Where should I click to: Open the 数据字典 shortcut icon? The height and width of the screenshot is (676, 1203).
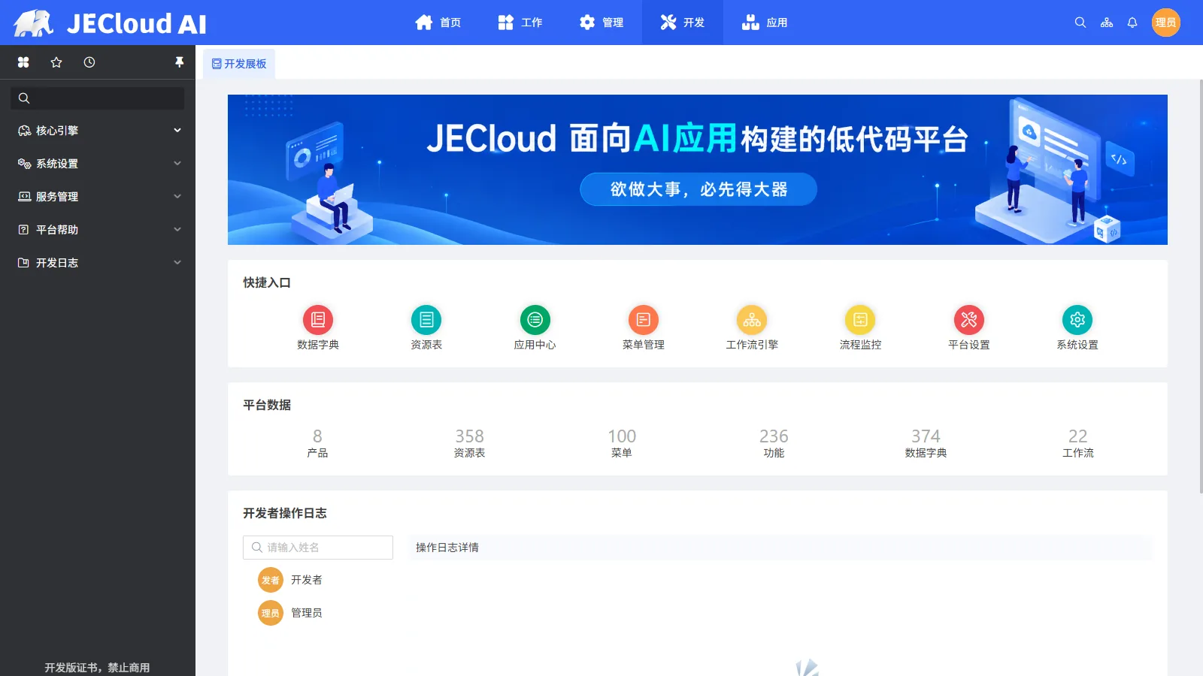coord(318,320)
